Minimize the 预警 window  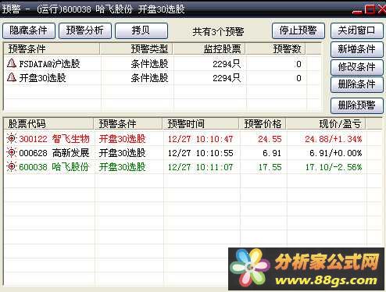356,10
